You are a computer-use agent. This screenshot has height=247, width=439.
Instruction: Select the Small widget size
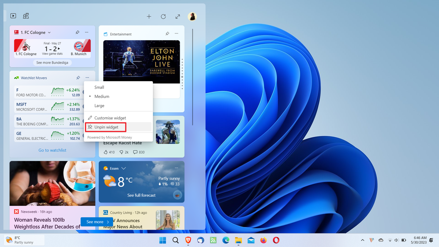[x=99, y=87]
